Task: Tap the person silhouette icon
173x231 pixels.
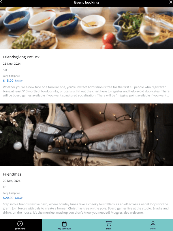Action: 153,223
